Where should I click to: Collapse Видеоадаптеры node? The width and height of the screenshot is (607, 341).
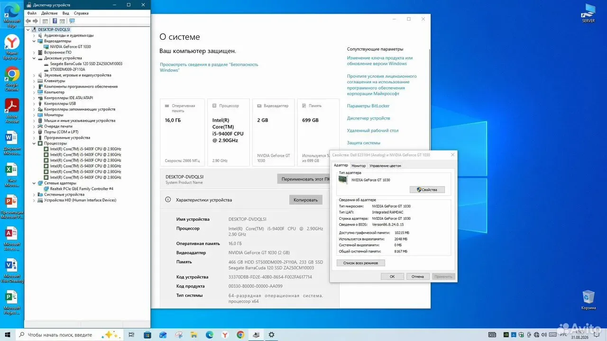point(34,41)
